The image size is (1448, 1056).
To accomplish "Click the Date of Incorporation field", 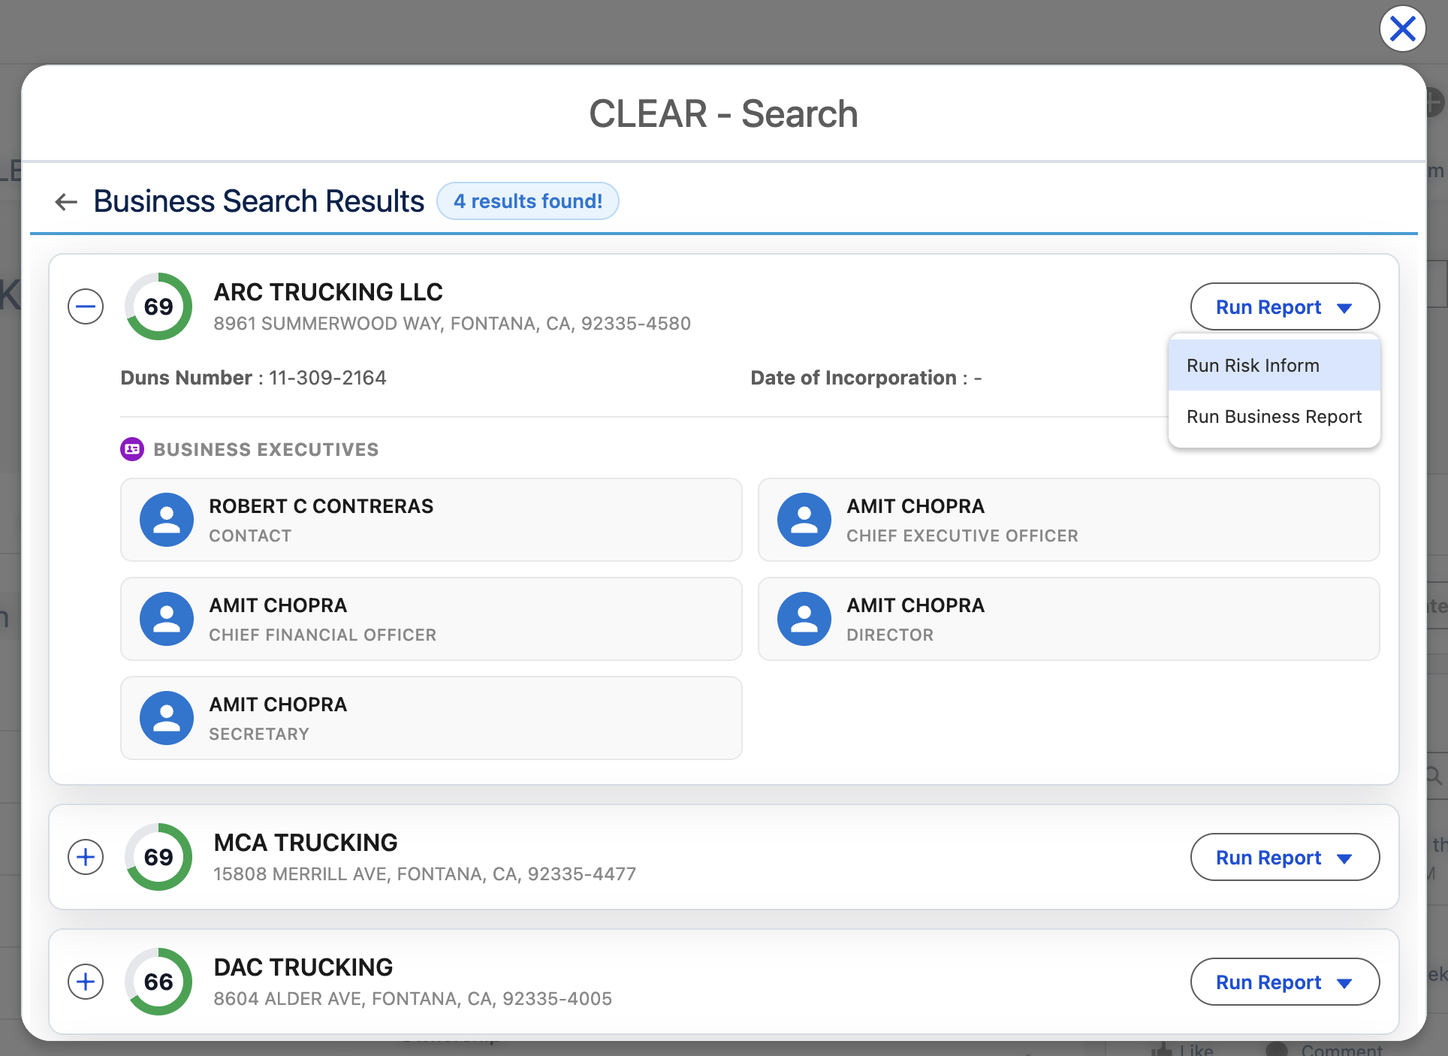I will tap(867, 378).
